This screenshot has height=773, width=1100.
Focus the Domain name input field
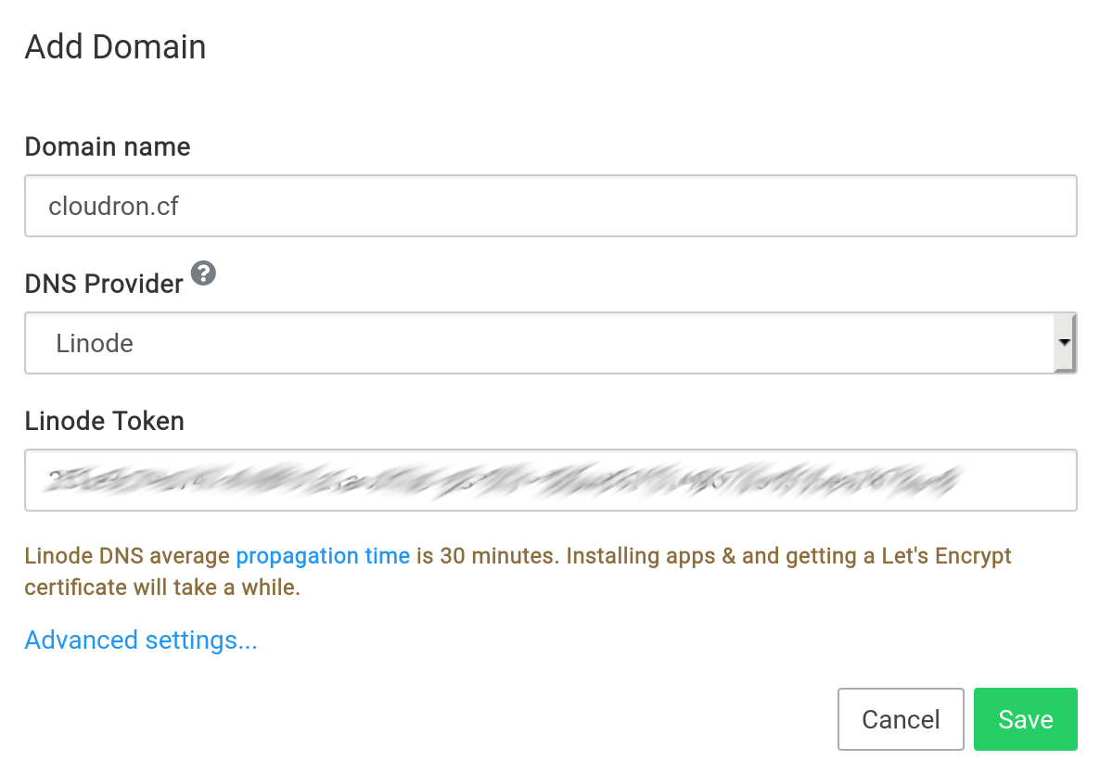550,206
